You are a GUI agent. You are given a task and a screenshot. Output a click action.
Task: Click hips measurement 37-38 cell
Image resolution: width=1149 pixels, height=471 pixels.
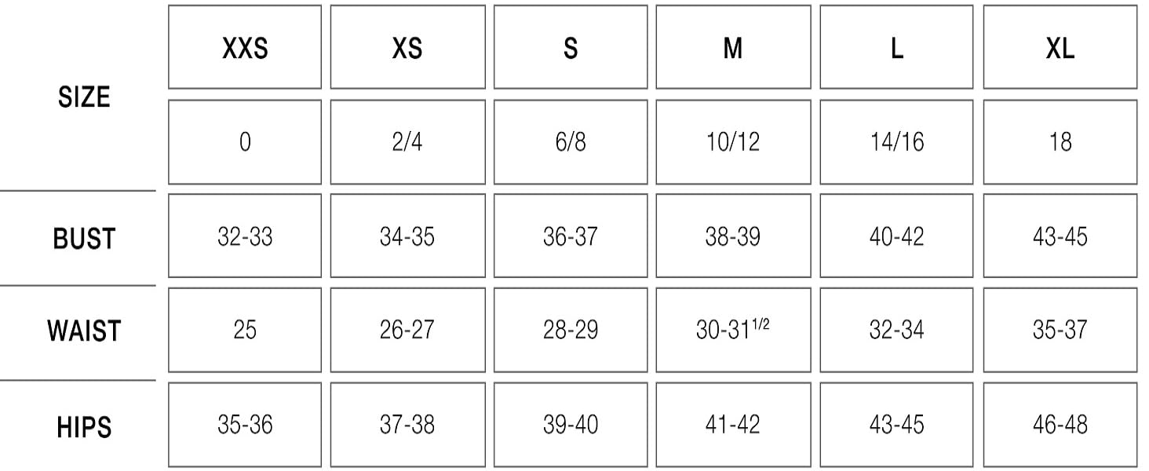click(407, 425)
